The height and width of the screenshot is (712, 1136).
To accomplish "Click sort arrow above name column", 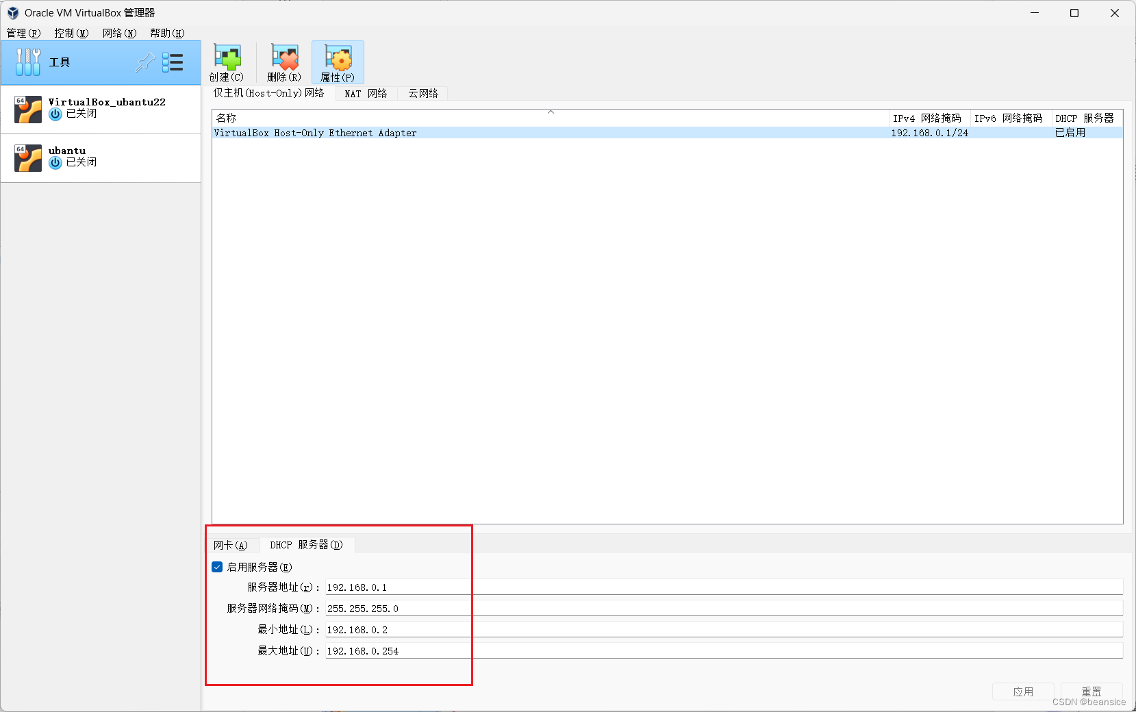I will click(x=551, y=112).
